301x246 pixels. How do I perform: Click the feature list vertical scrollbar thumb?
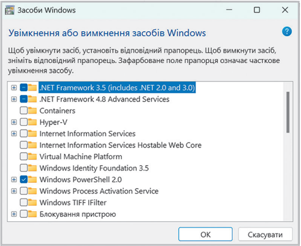[288, 112]
